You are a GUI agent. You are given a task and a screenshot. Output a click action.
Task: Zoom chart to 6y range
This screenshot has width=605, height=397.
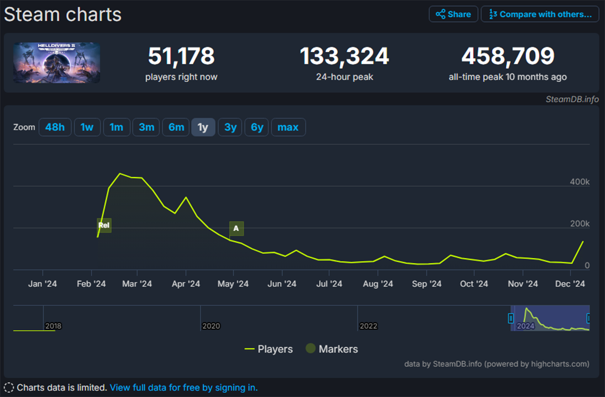pyautogui.click(x=257, y=128)
